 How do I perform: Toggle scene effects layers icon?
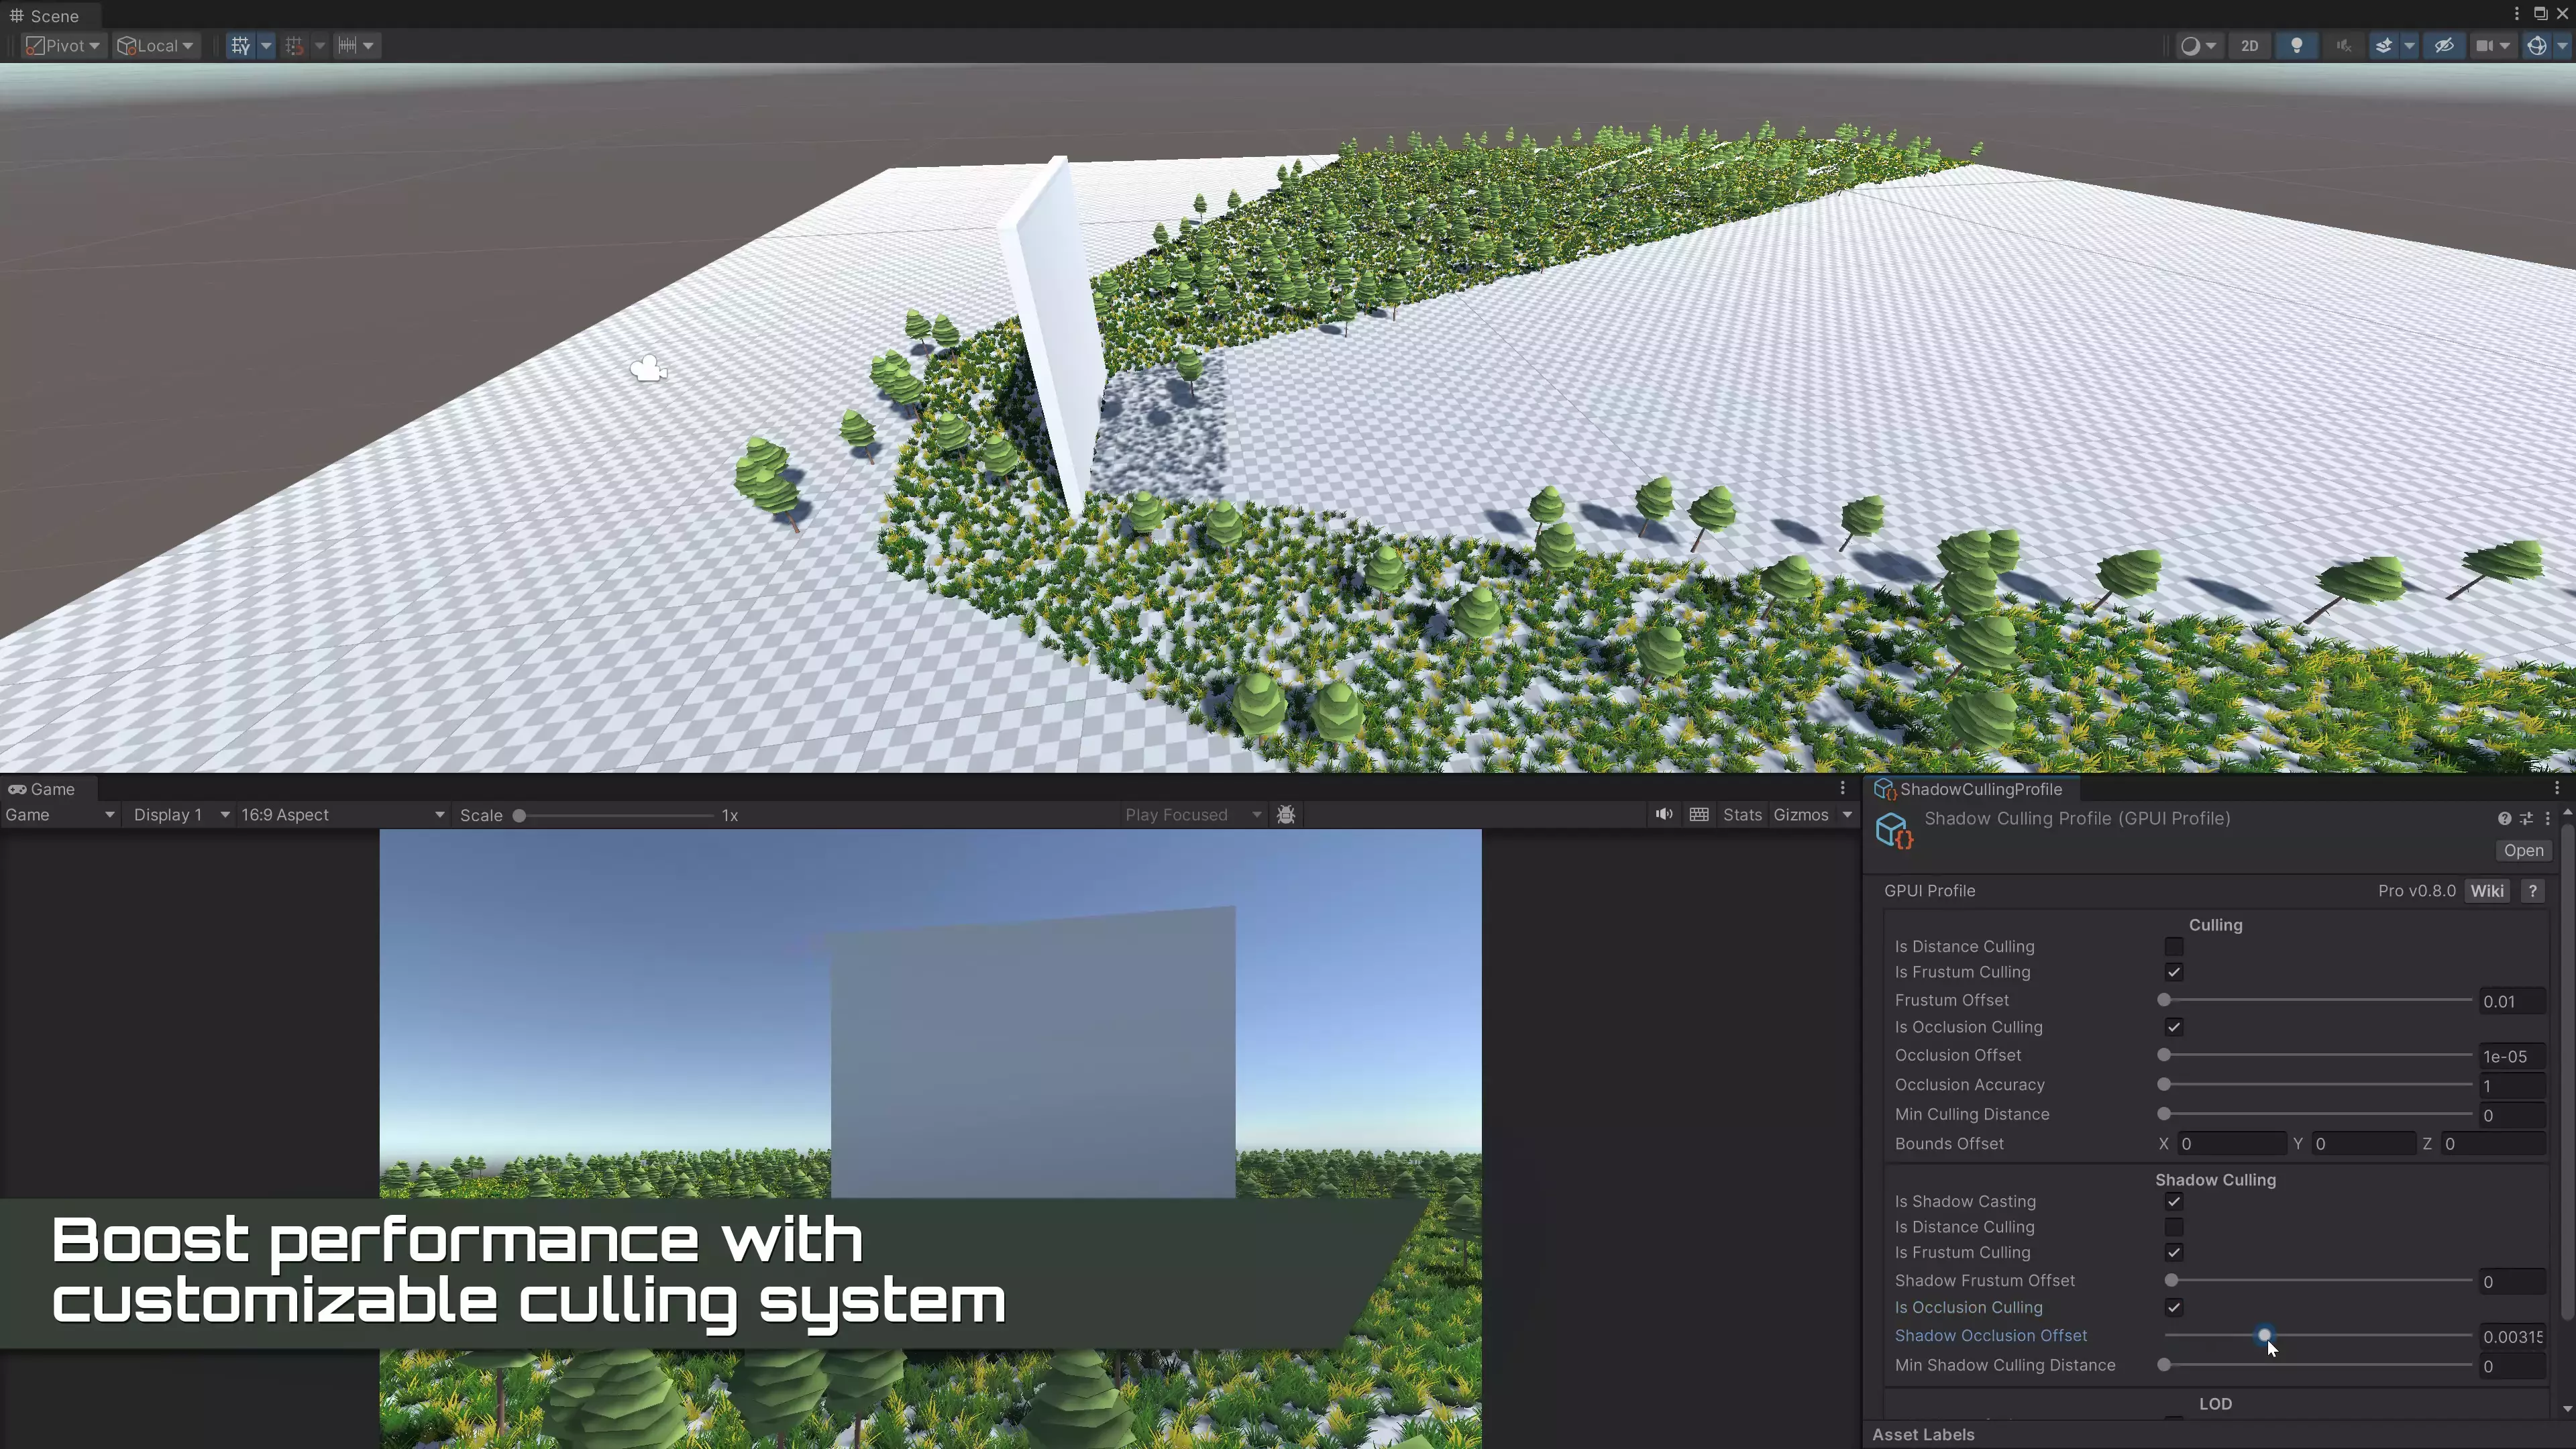pos(2384,45)
